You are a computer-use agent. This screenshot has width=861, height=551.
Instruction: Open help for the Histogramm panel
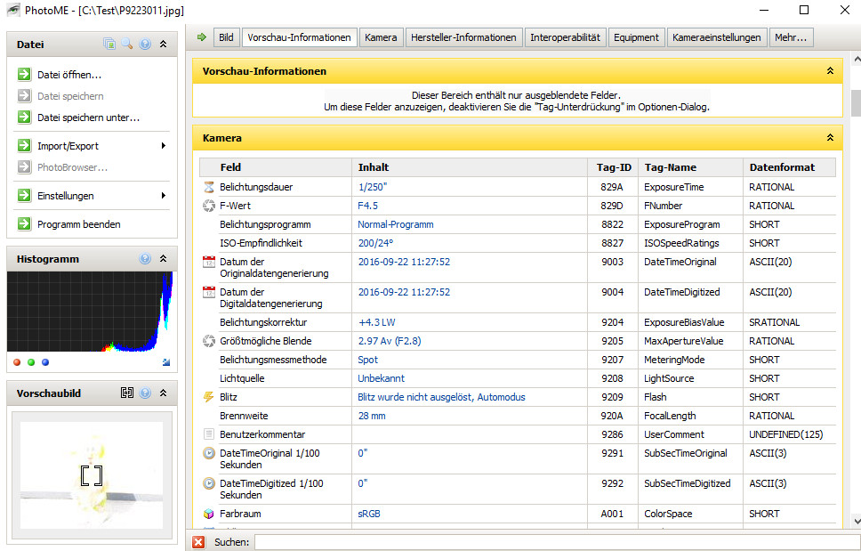145,259
